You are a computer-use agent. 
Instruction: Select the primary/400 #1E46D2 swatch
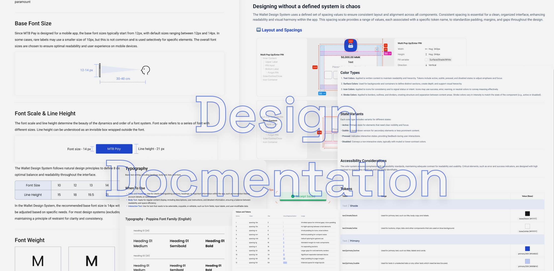[527, 249]
